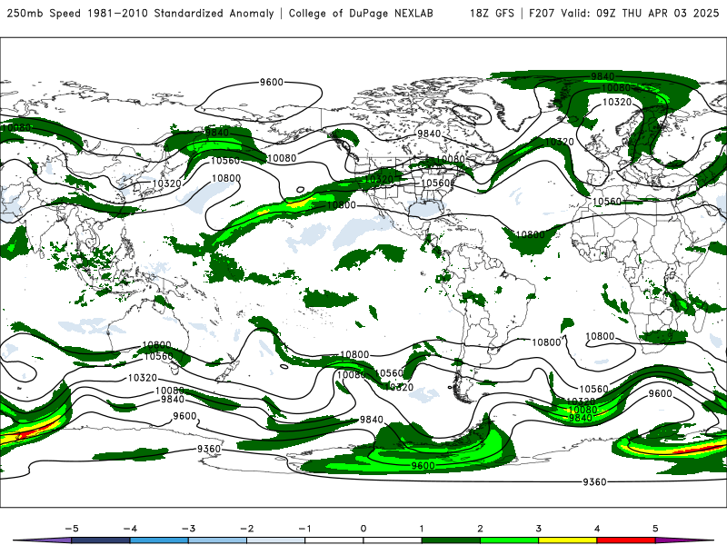Click the '18Z GFS' model run label
The width and height of the screenshot is (727, 545).
point(492,13)
